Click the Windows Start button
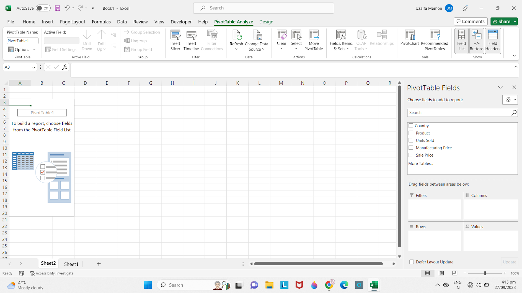This screenshot has height=293, width=522. pos(148,285)
